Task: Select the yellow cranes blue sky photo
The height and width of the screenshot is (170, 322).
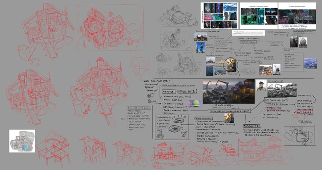Action: pos(200,48)
